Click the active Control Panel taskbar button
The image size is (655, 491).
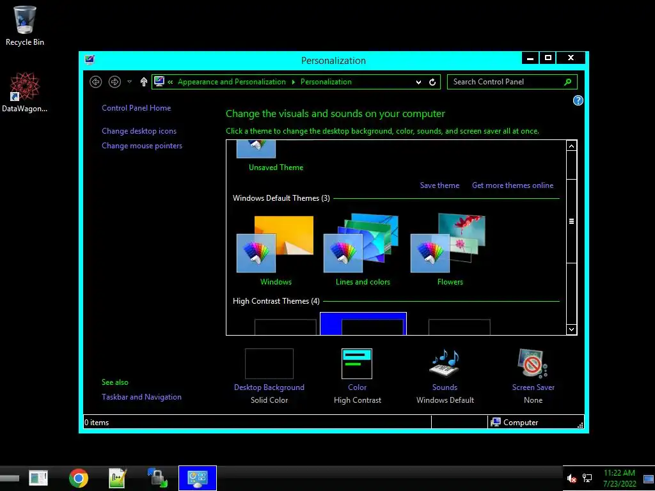click(x=197, y=478)
